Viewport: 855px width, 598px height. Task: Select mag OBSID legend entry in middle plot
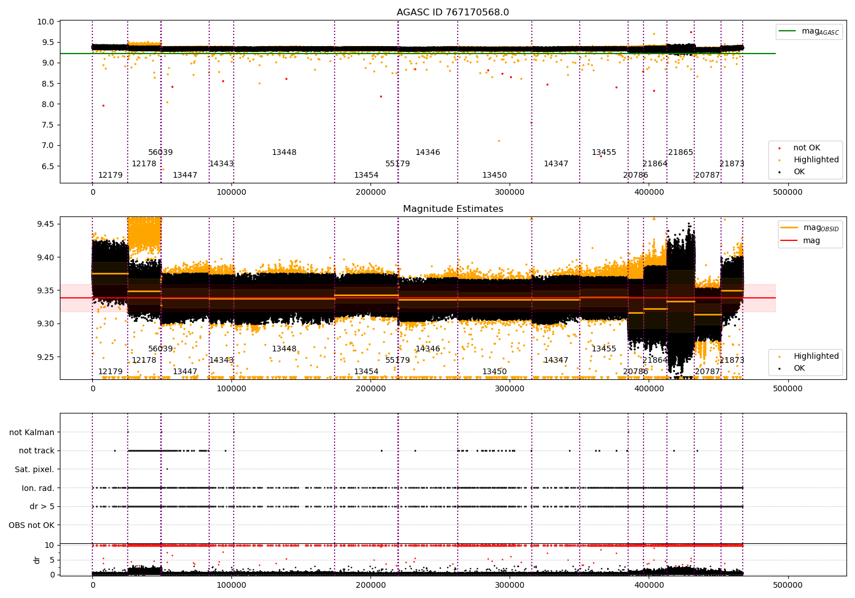[x=809, y=228]
